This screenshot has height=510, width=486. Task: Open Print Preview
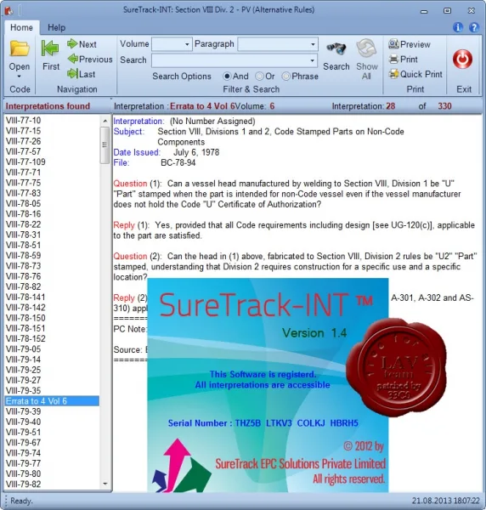(410, 44)
